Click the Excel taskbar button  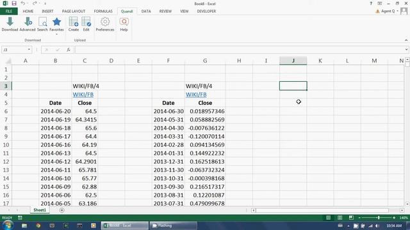(125, 226)
